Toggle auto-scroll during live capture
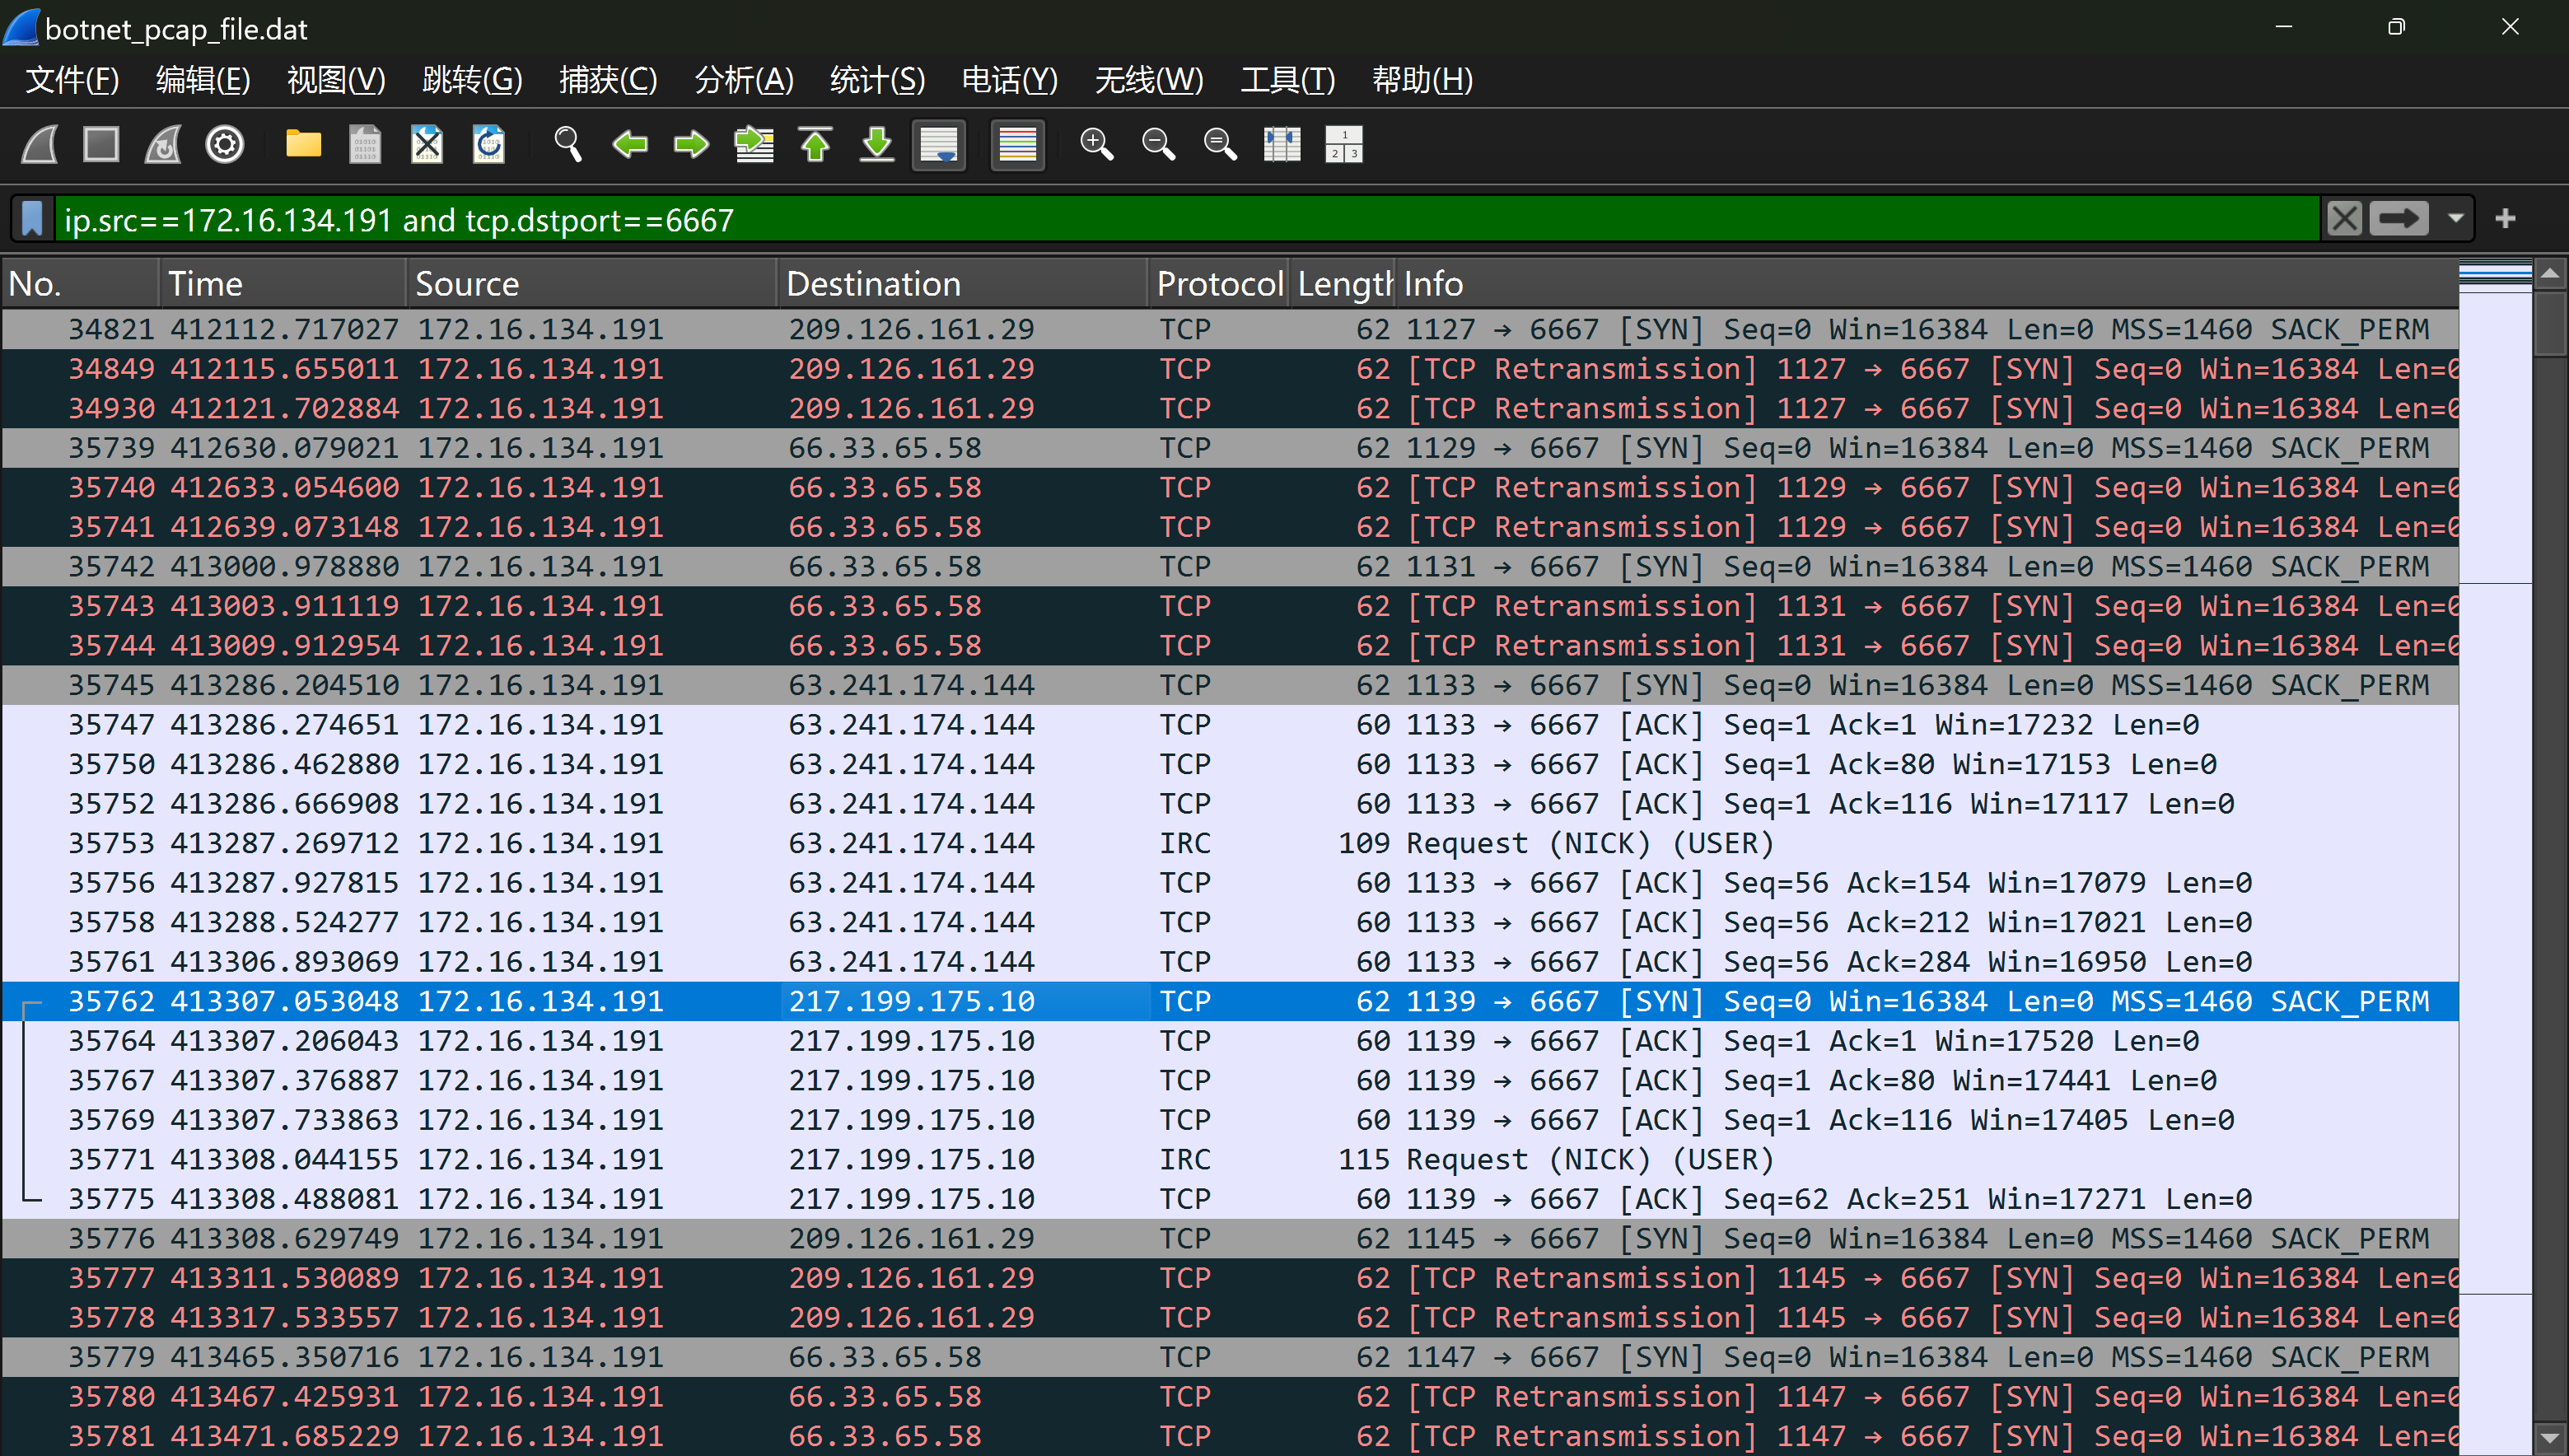 tap(938, 145)
